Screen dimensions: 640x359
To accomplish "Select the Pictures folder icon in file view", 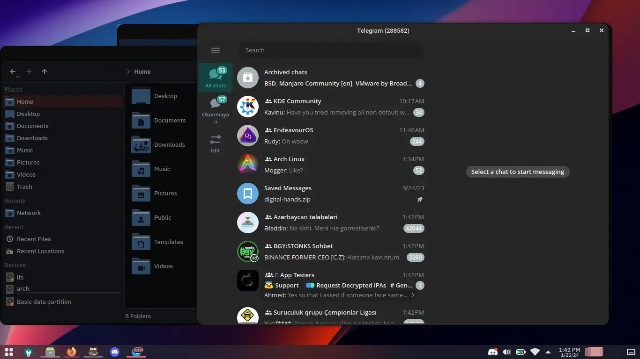I will (x=141, y=193).
